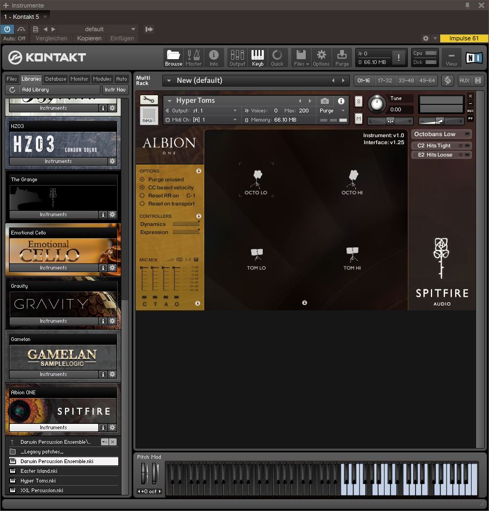Screen dimensions: 489x511
Task: Click the refresh libraries icon
Action: click(x=12, y=90)
